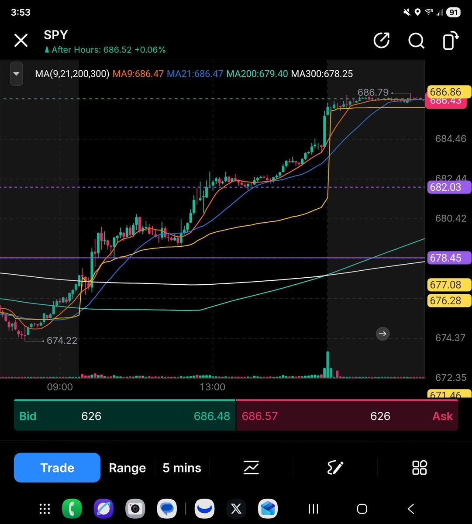472x524 pixels.
Task: Open the X (Twitter) app icon
Action: click(236, 509)
